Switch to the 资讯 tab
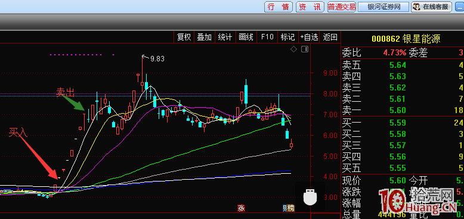464x219 pixels. click(x=310, y=7)
